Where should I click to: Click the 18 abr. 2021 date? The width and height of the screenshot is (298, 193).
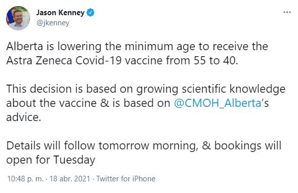[x=70, y=179]
